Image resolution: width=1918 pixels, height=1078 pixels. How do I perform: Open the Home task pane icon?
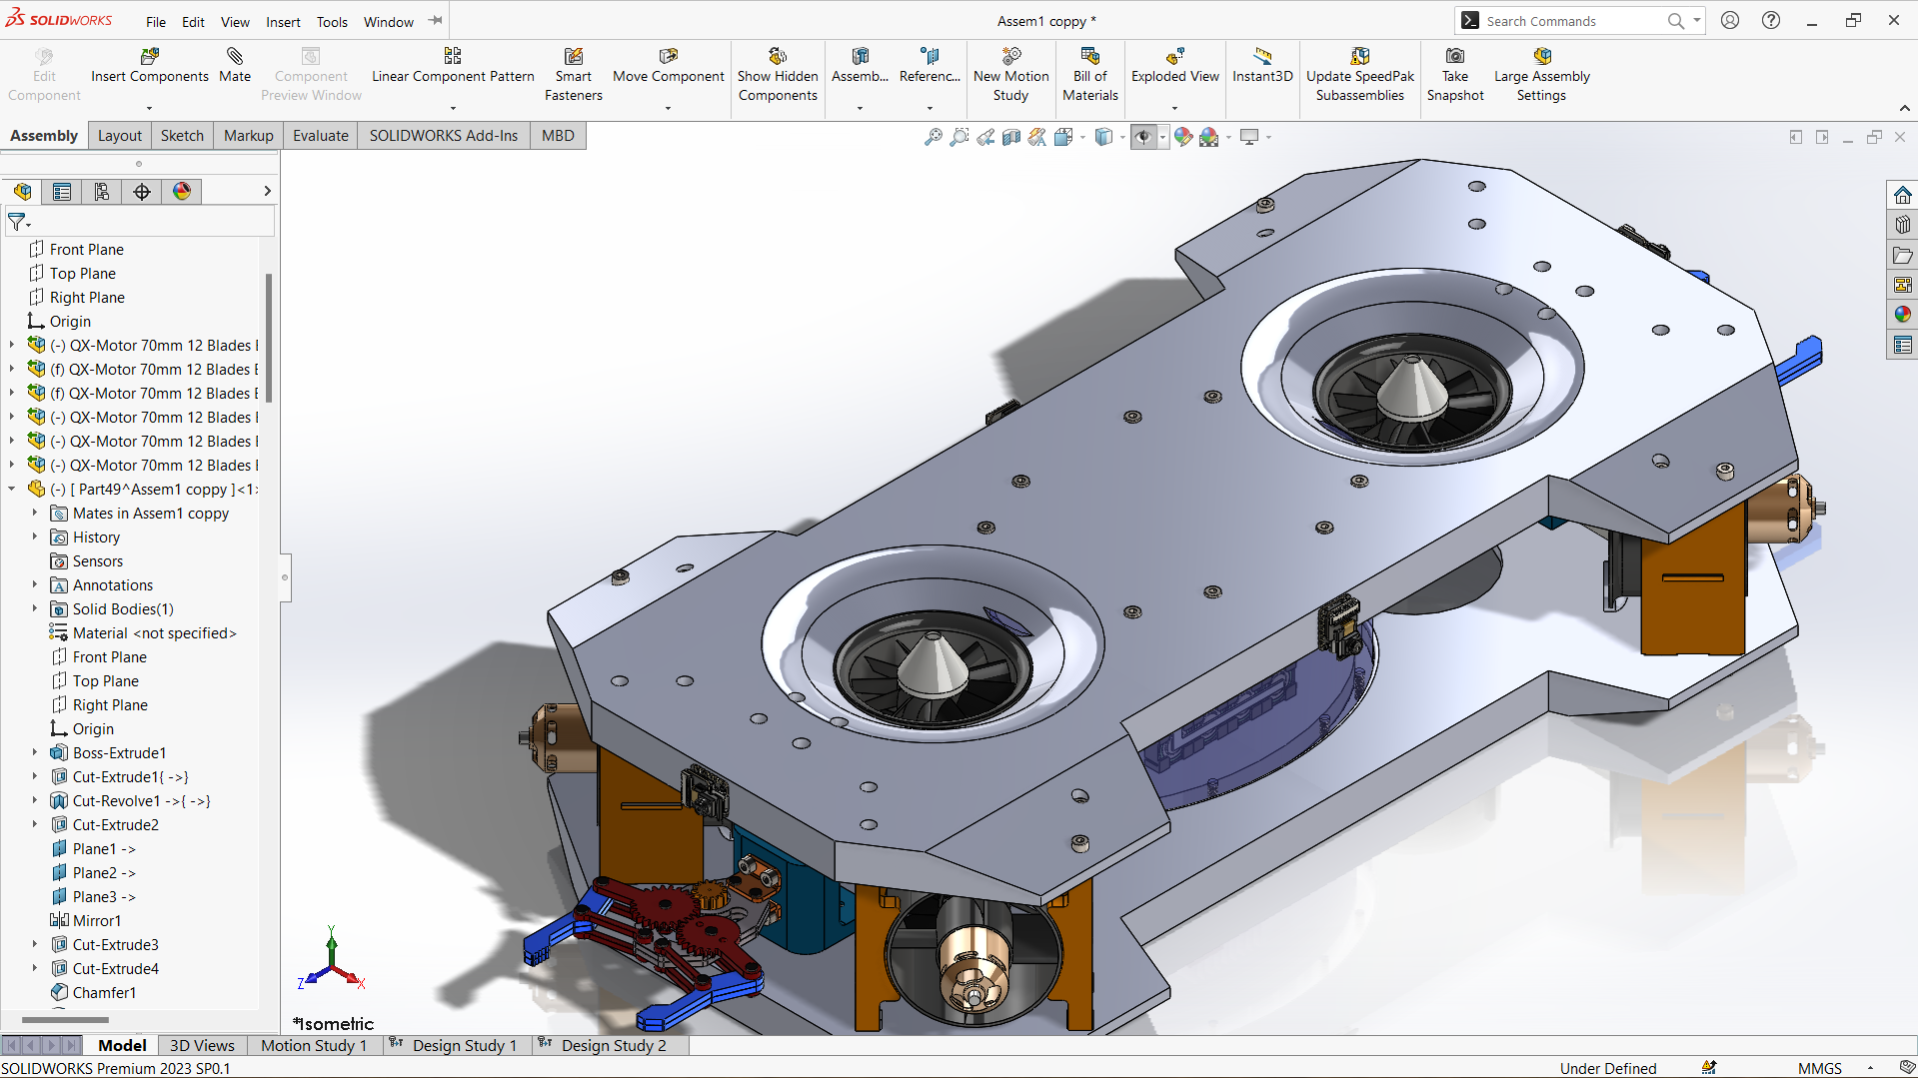tap(1902, 195)
